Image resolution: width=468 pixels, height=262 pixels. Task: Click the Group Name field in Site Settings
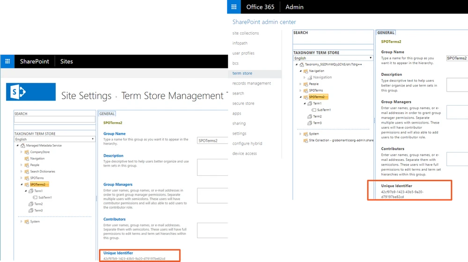pyautogui.click(x=213, y=140)
